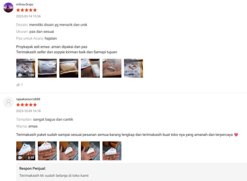
Task: View fourth photo in first review
Action: (x=90, y=68)
